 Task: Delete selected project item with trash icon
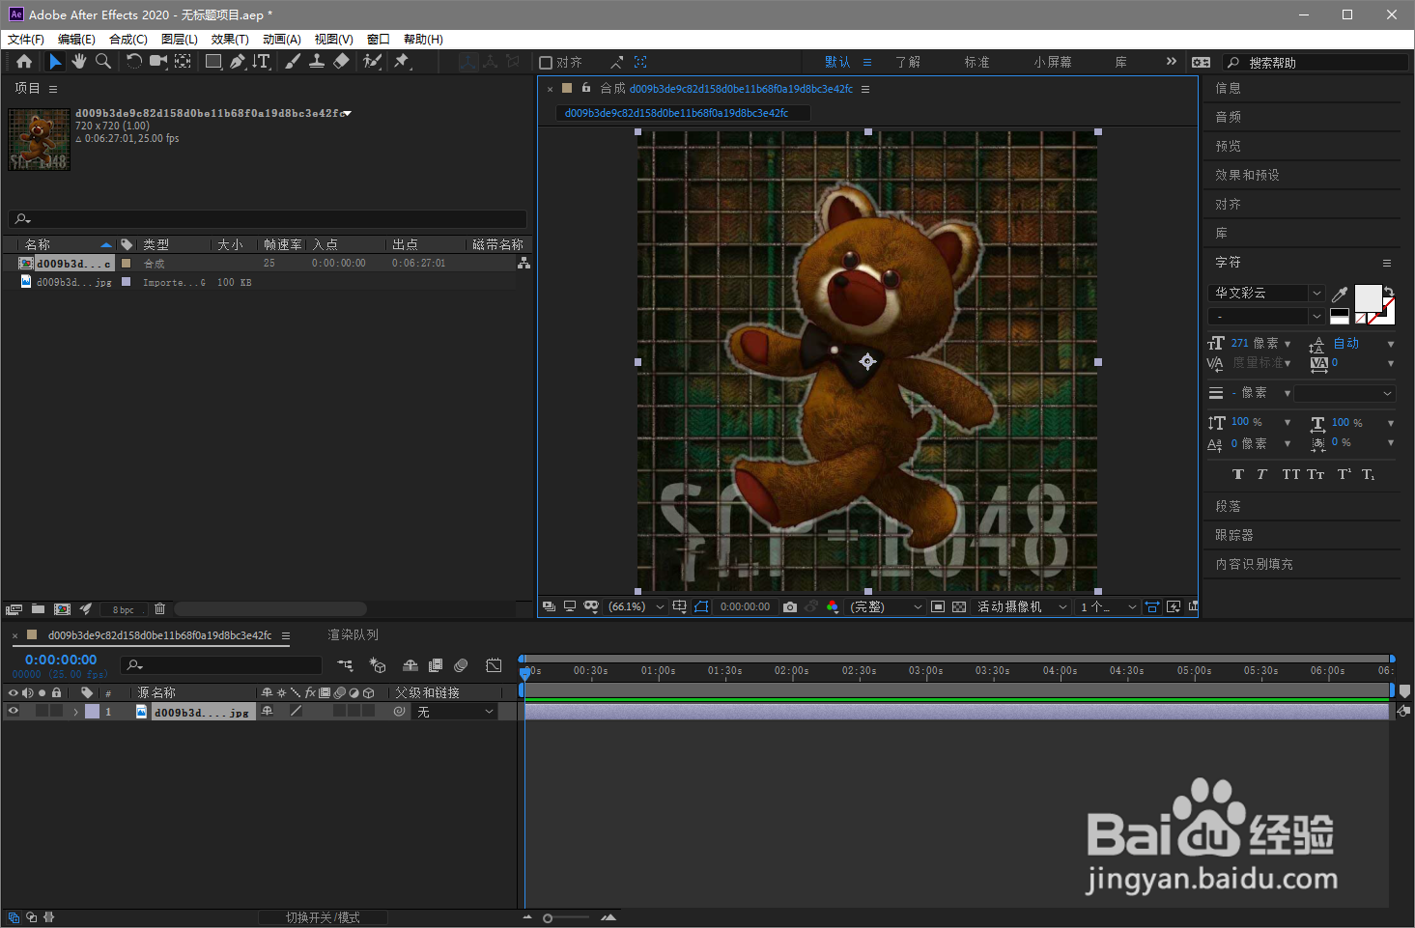(160, 609)
